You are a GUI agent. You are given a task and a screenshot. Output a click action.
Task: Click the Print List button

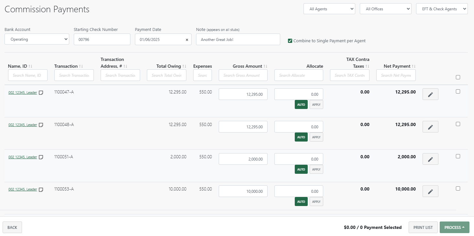(x=423, y=227)
